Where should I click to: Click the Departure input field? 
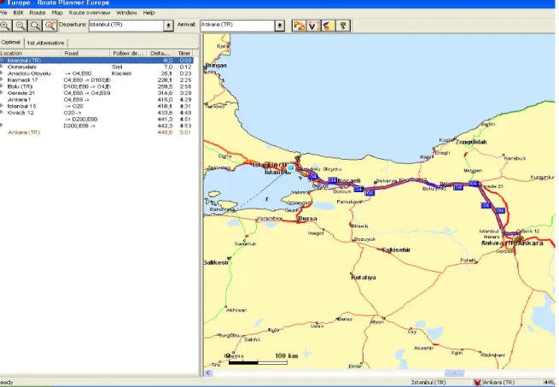[x=126, y=26]
